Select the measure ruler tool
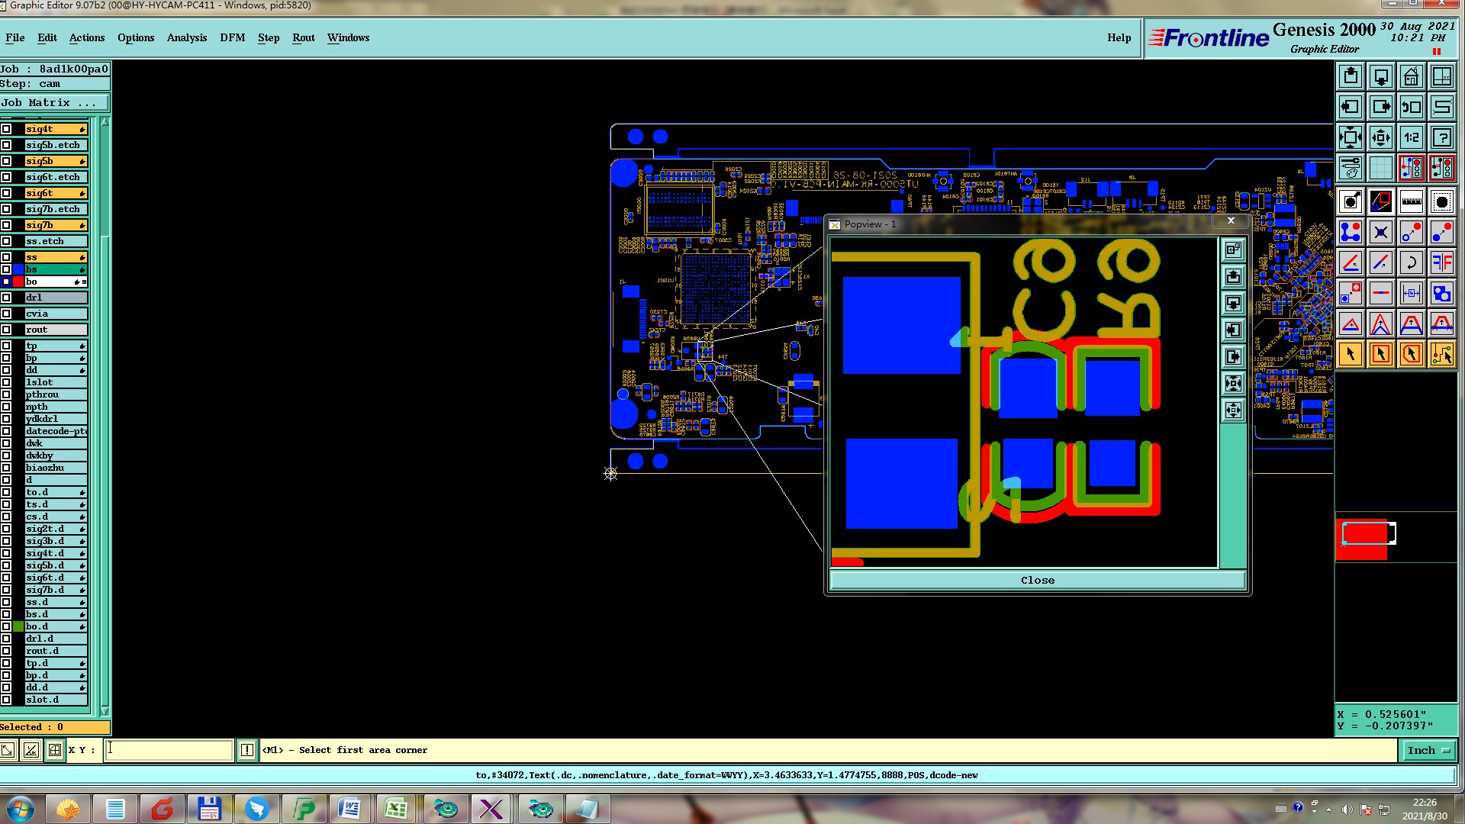The image size is (1465, 824). [x=1411, y=202]
